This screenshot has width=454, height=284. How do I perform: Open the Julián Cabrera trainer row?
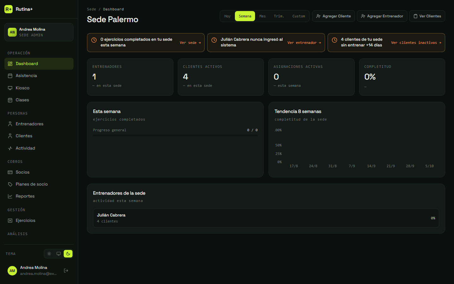click(266, 218)
